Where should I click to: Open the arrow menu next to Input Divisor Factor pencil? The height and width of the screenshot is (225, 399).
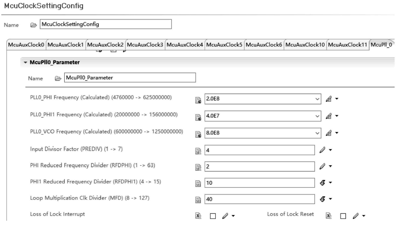[330, 150]
